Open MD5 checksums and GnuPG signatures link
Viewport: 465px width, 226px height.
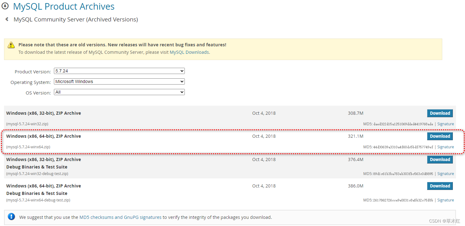(120, 217)
